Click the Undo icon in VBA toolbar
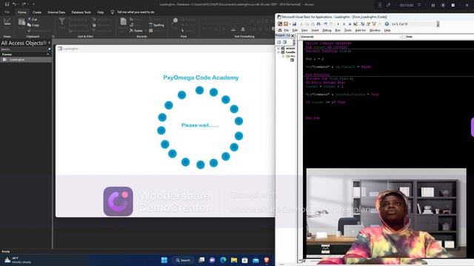Image resolution: width=474 pixels, height=266 pixels. (x=325, y=24)
